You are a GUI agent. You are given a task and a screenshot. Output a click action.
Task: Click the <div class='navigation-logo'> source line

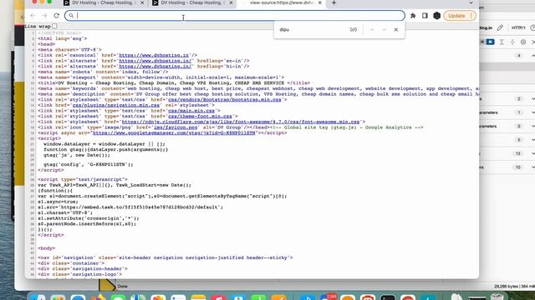80,274
